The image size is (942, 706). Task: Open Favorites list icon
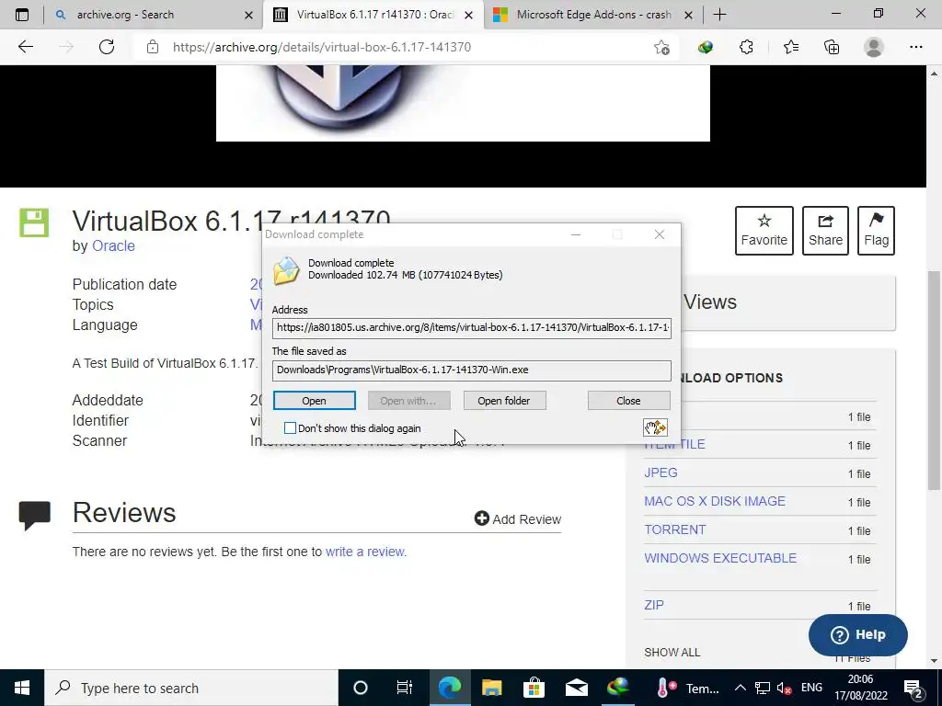[790, 47]
